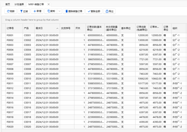This screenshot has width=187, height=132.
Task: Click product cell C0016
Action: pos(29,108)
